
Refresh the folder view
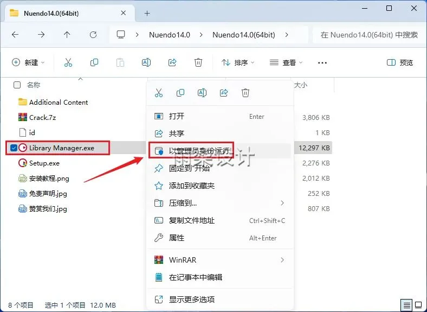(93, 35)
